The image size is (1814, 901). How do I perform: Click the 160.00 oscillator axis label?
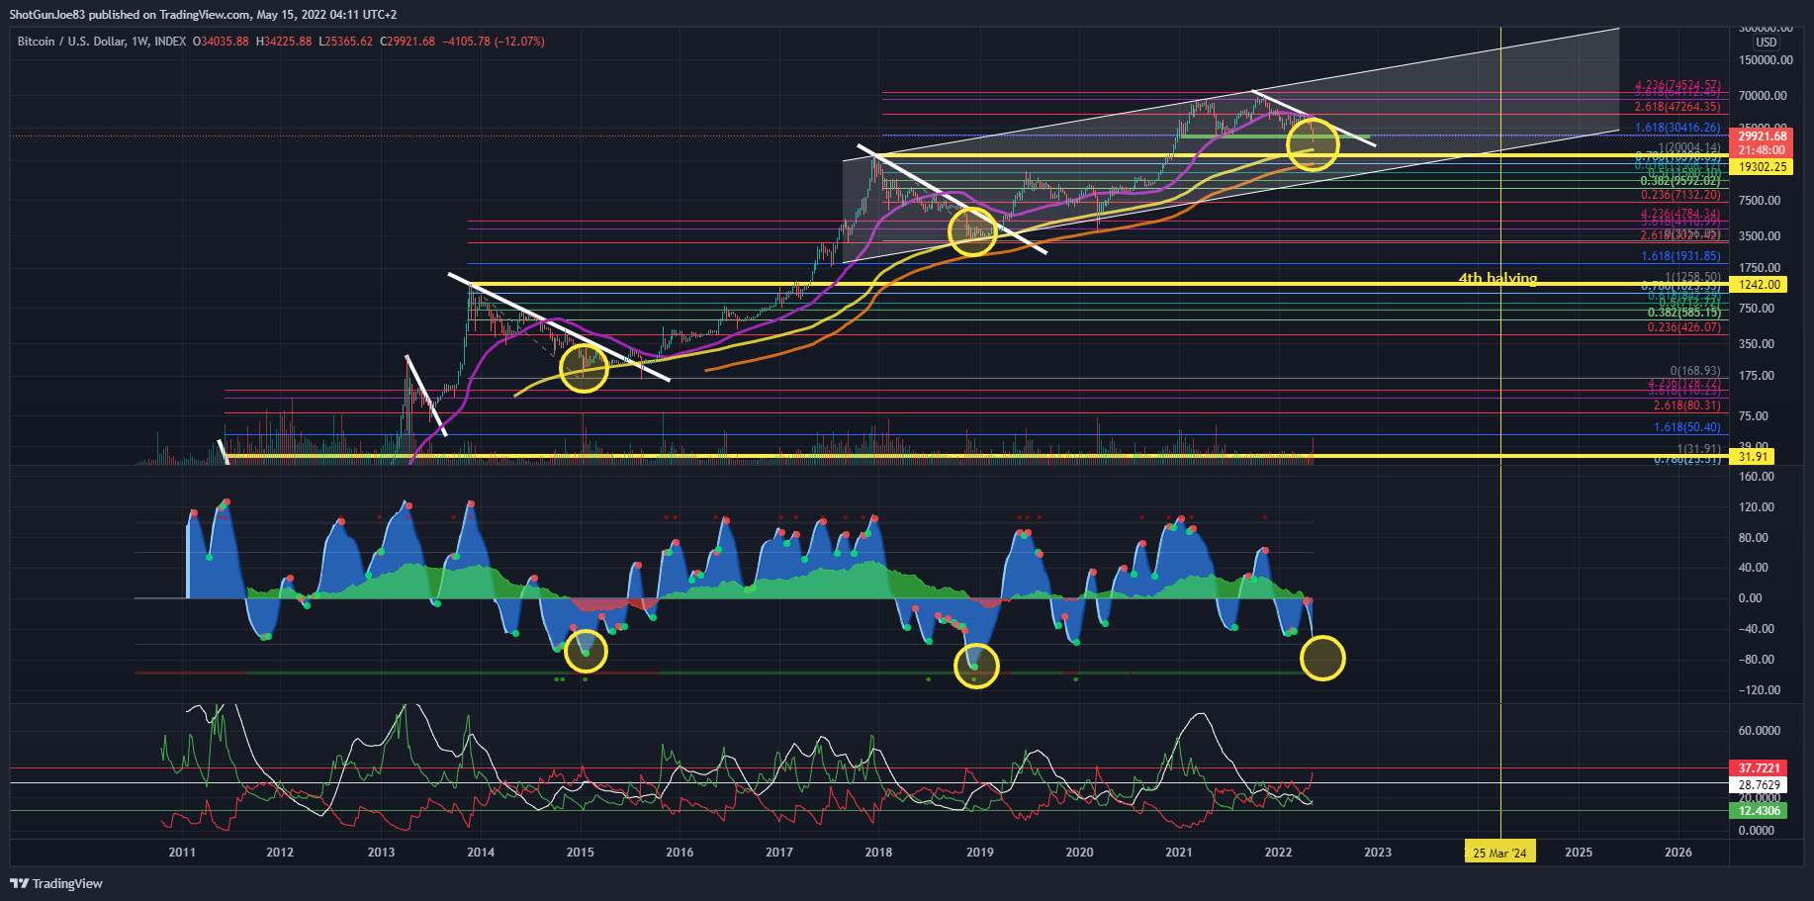[x=1758, y=477]
